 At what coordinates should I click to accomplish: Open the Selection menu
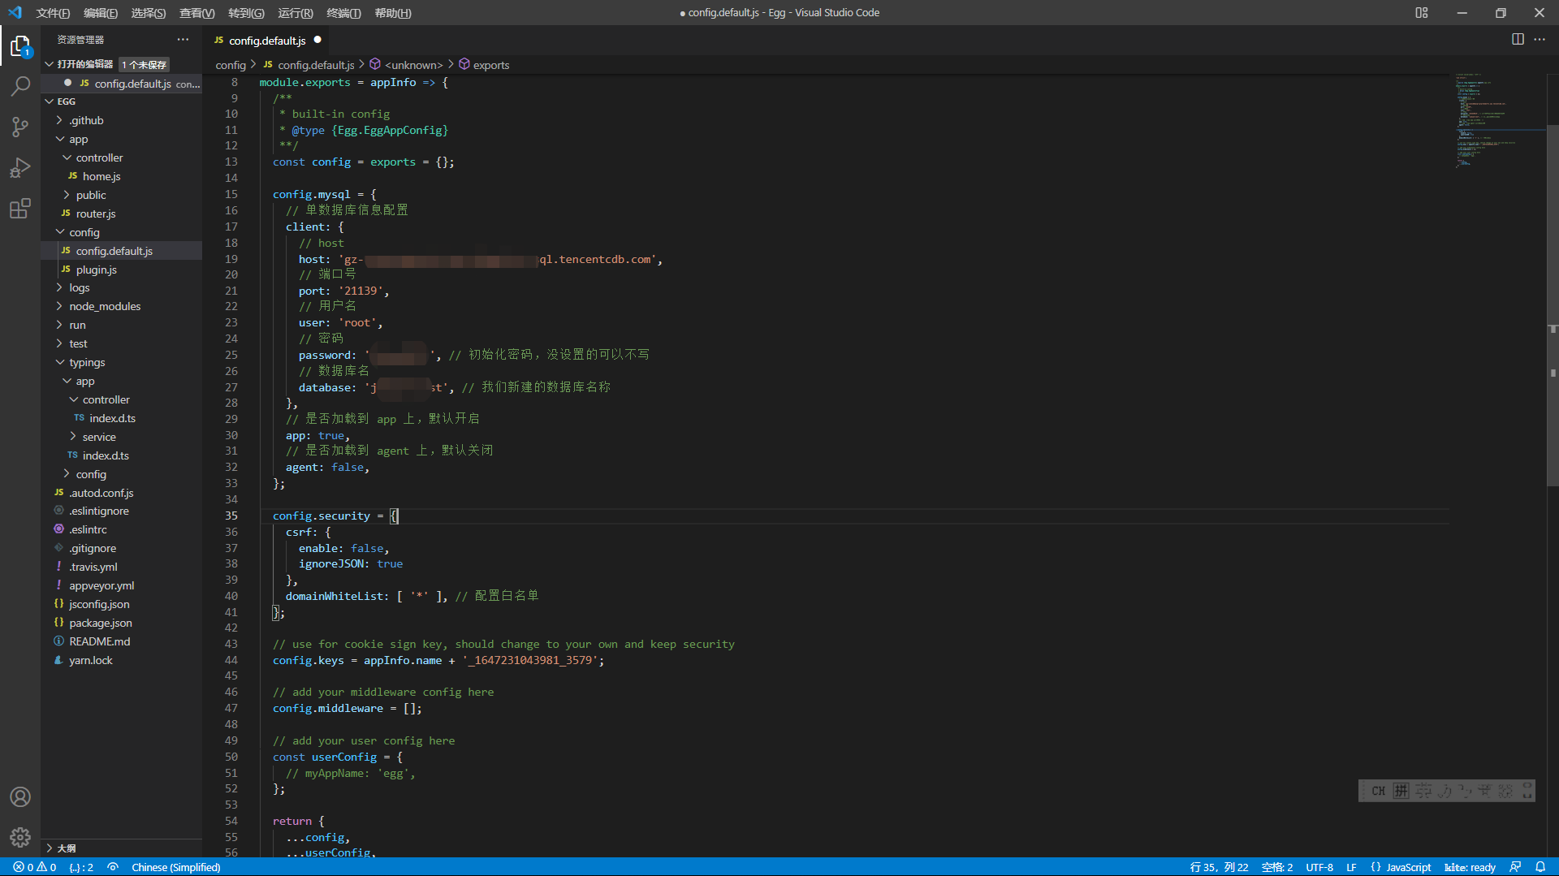(x=149, y=13)
